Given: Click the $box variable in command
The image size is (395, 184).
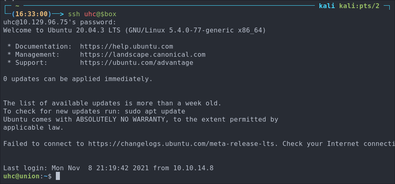Looking at the screenshot, I should pos(108,14).
